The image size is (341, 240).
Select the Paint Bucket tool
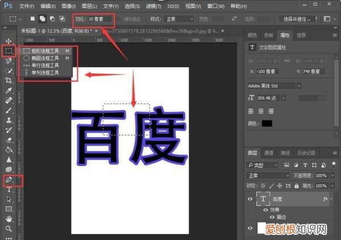[x=9, y=150]
